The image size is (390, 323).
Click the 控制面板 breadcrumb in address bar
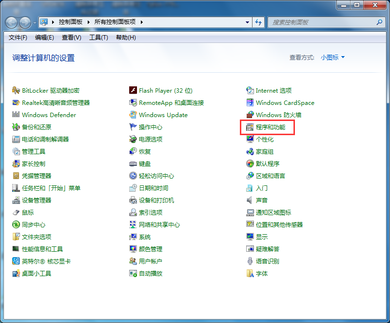[71, 22]
